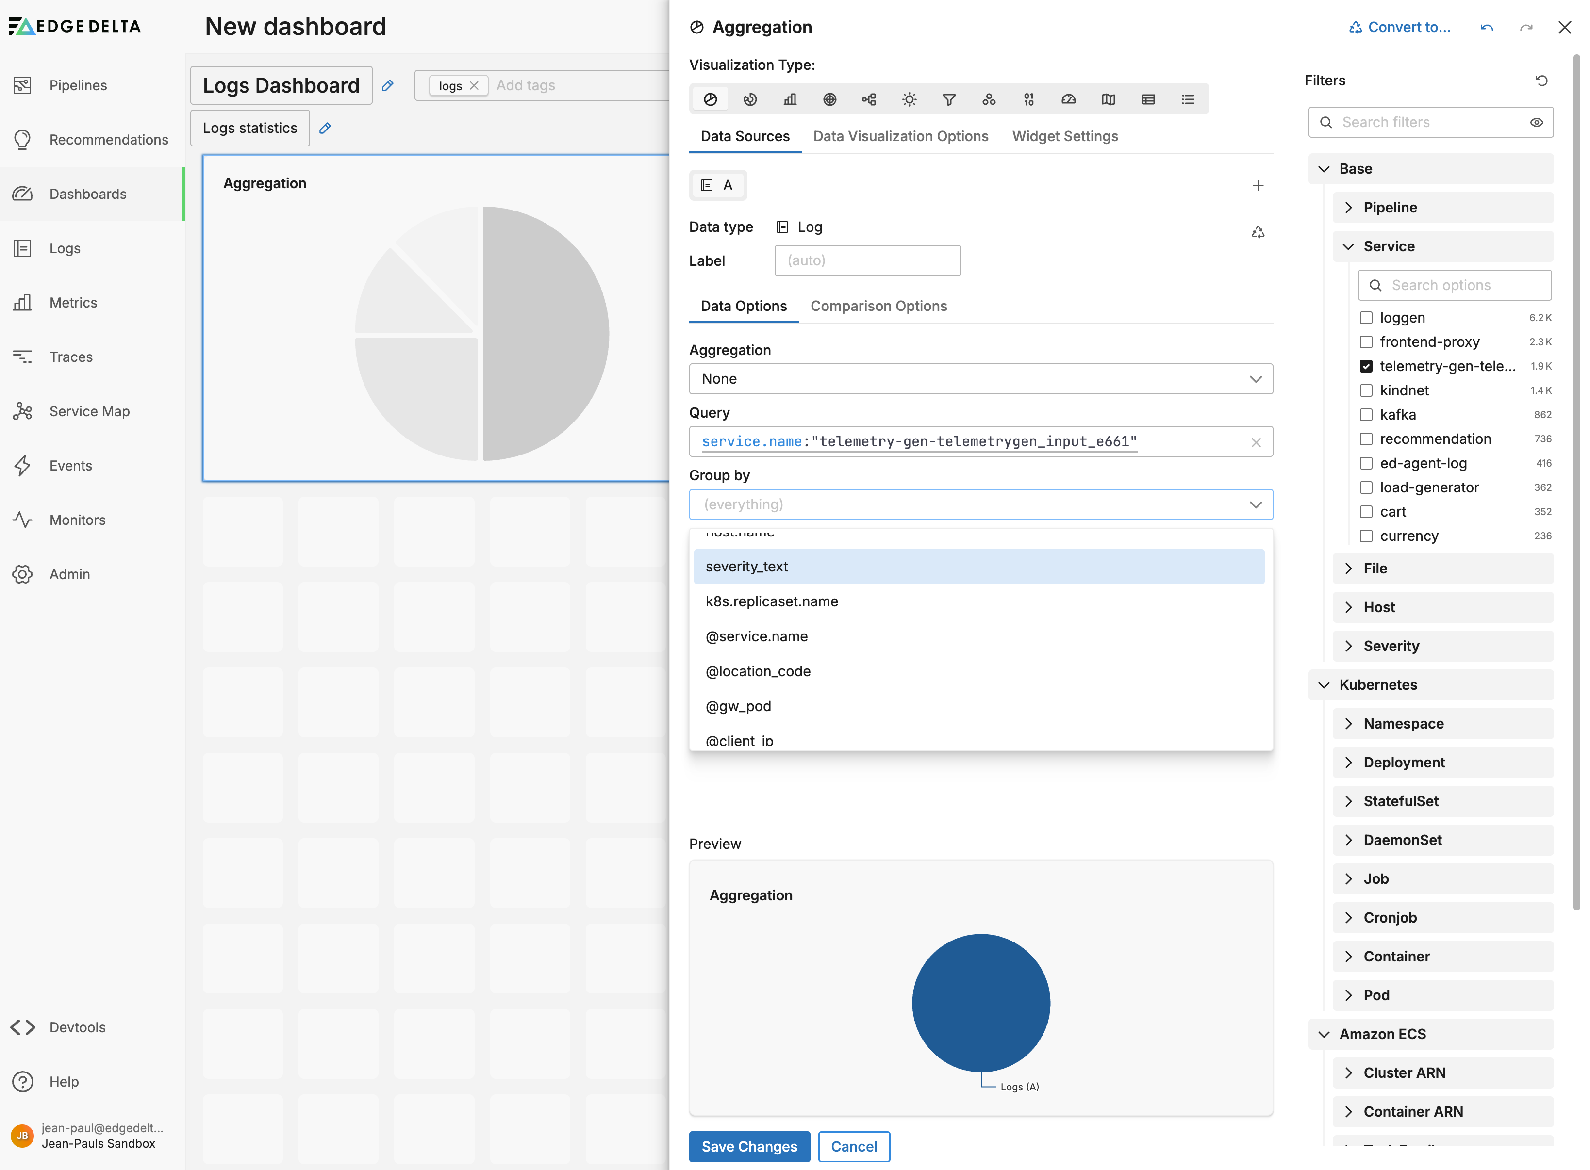Select the radar chart visualization type

point(830,100)
